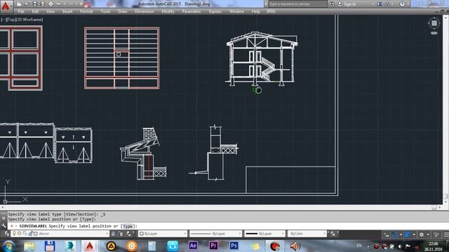Screen dimensions: 449x252
Task: Click the icon right of ByColor dropdown
Action: (x=333, y=234)
